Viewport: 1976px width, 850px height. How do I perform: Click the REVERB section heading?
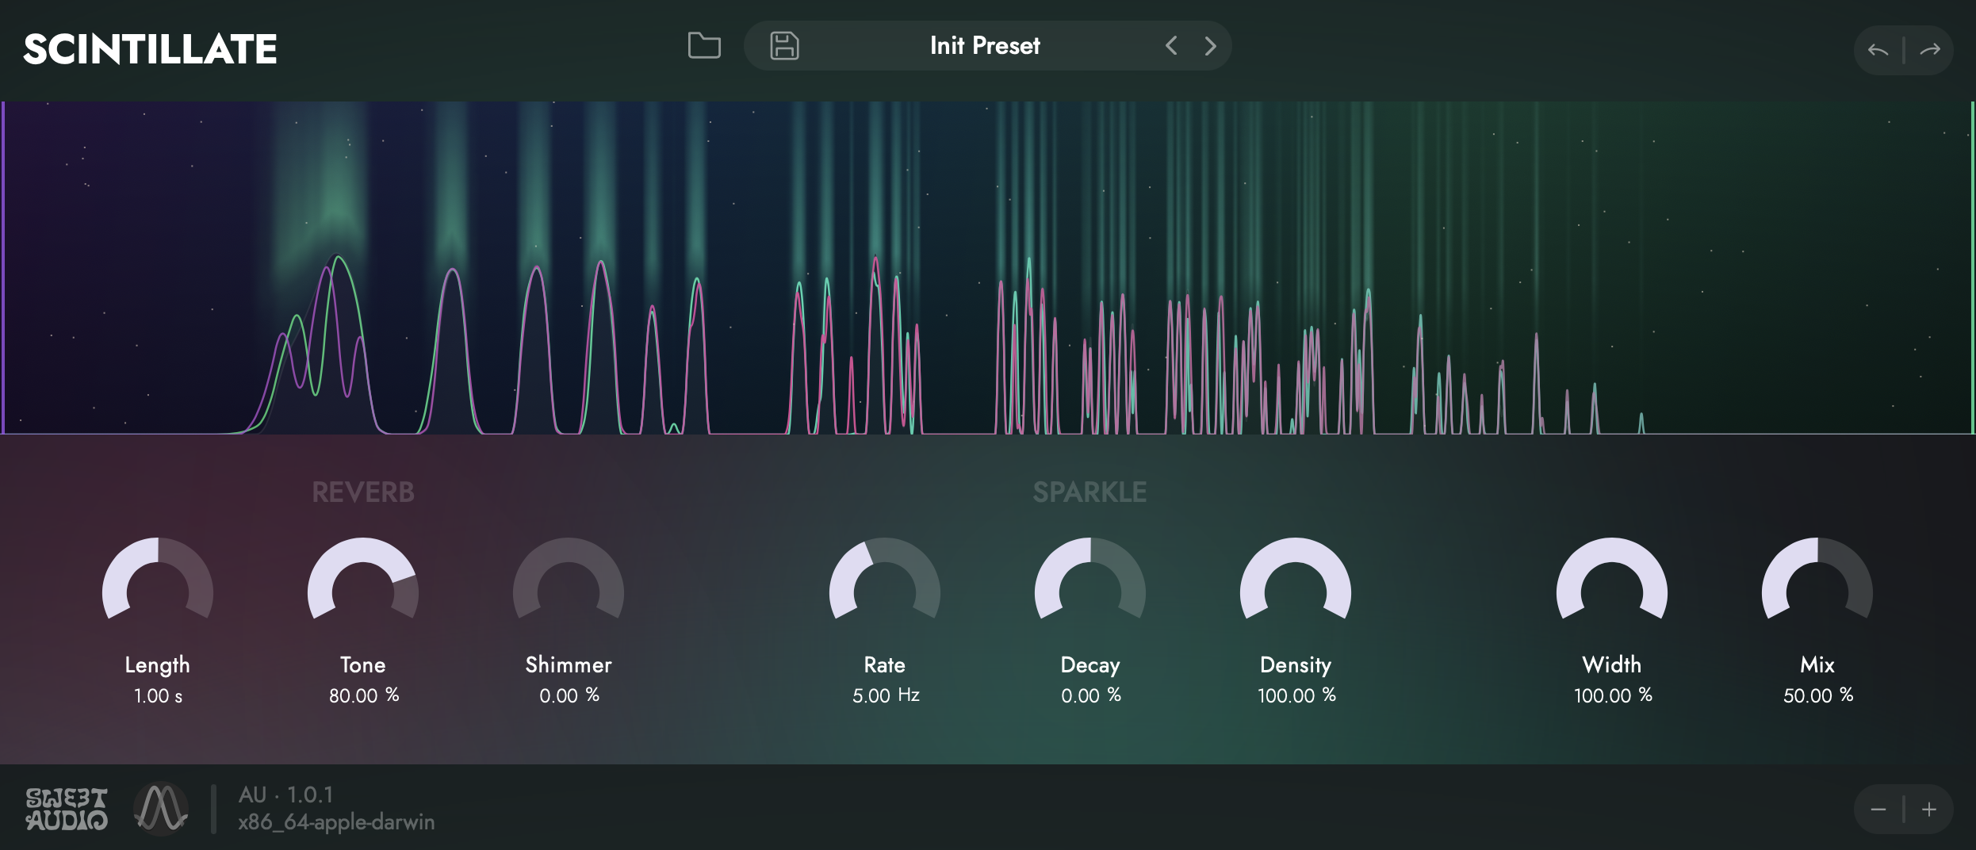[x=363, y=492]
